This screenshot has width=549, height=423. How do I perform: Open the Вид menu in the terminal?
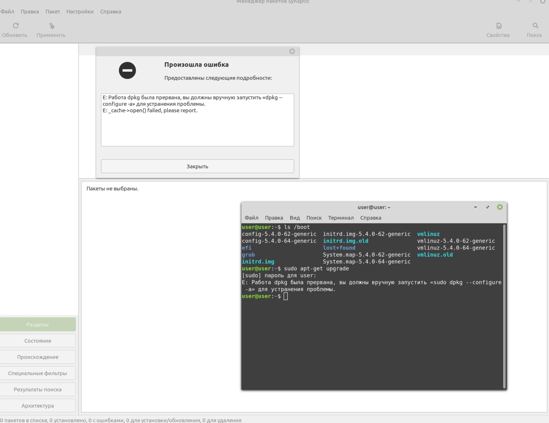295,218
